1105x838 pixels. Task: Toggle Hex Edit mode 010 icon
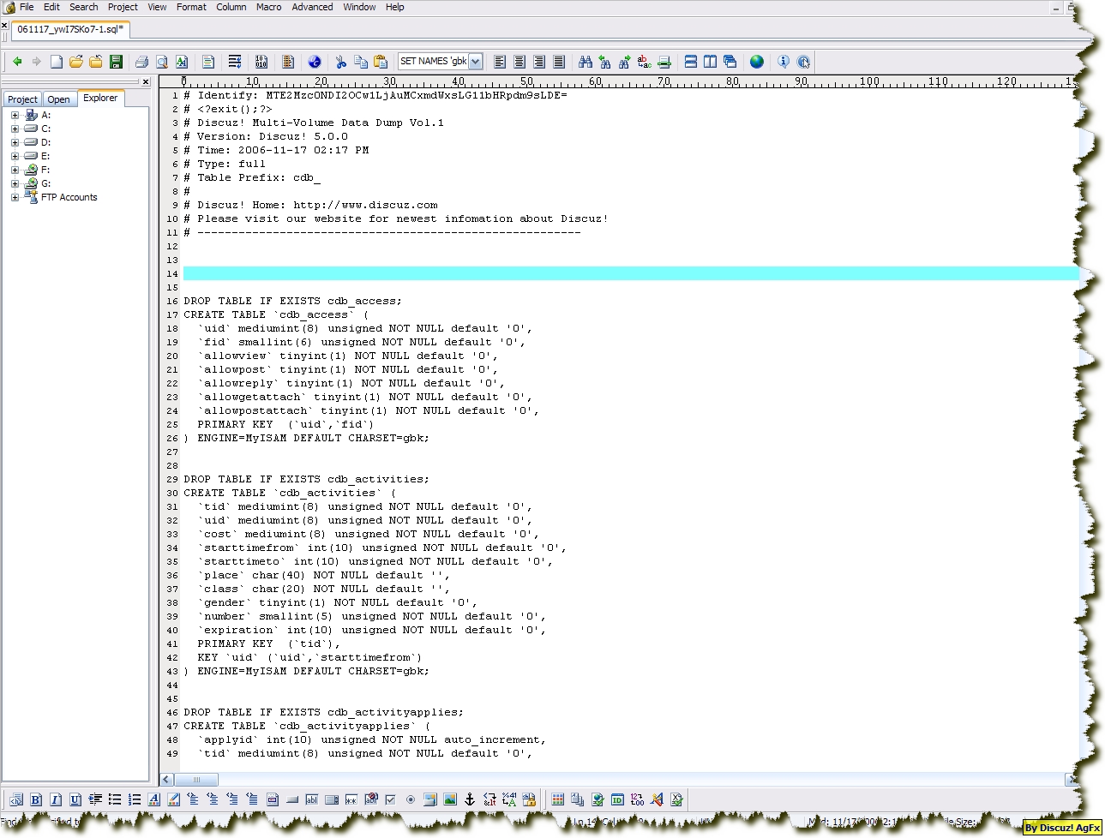point(261,62)
